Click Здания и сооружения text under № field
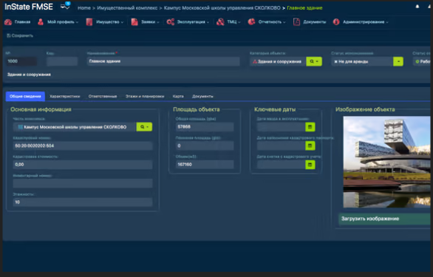 [x=29, y=75]
